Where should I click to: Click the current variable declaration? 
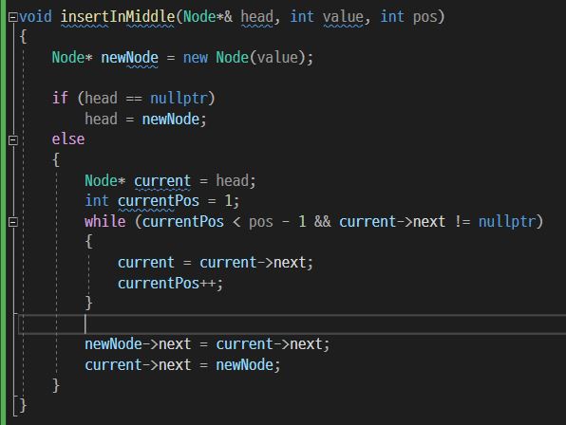[162, 180]
